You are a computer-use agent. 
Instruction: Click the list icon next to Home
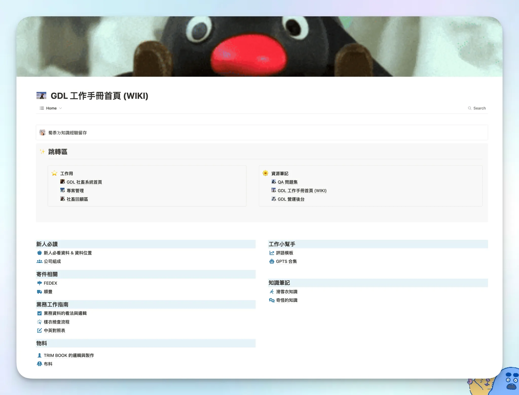42,108
